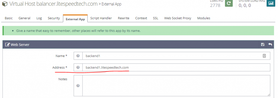Select the External App tab
This screenshot has width=278, height=98.
pos(75,19)
